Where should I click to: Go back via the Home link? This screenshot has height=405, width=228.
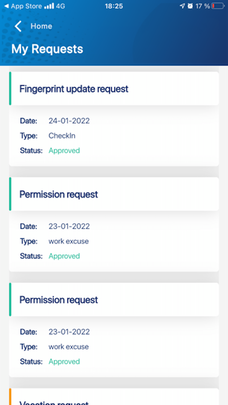[41, 26]
